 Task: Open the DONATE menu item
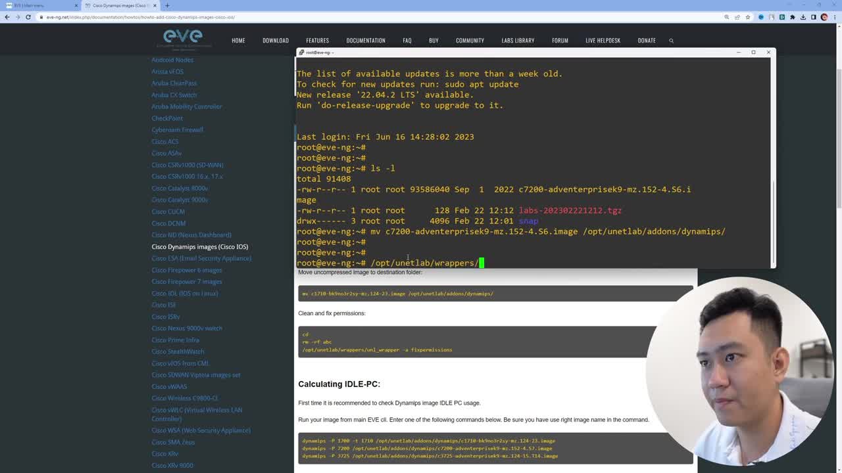click(647, 41)
